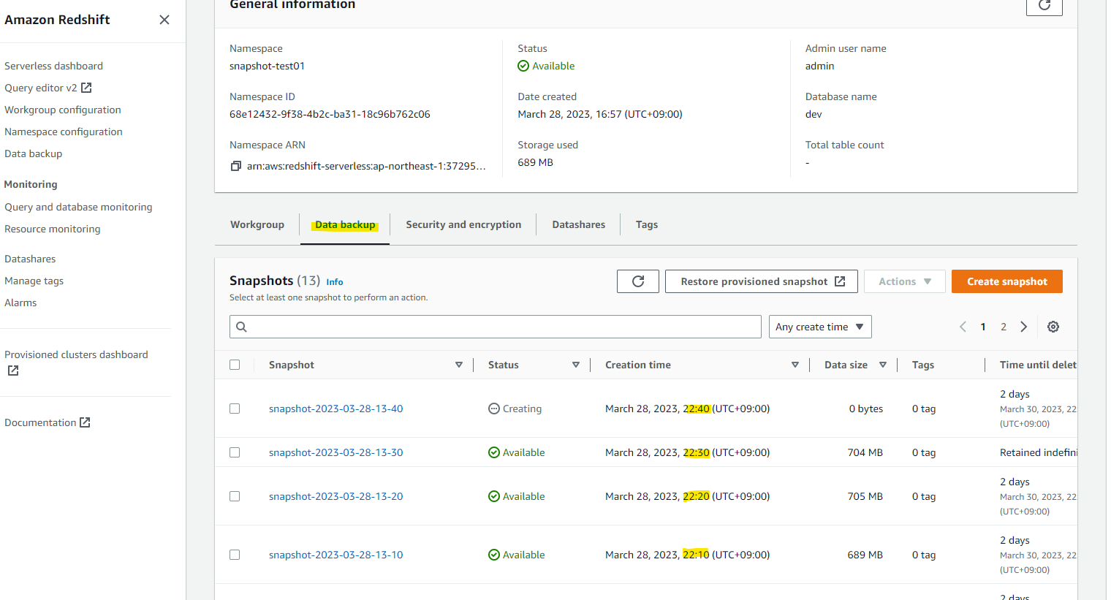Screen dimensions: 1111x600
Task: Click the search magnifier icon in snapshot filter
Action: point(241,327)
